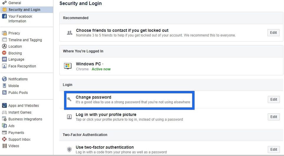The width and height of the screenshot is (284, 156).
Task: Click the Privacy padlock icon
Action: 4,33
